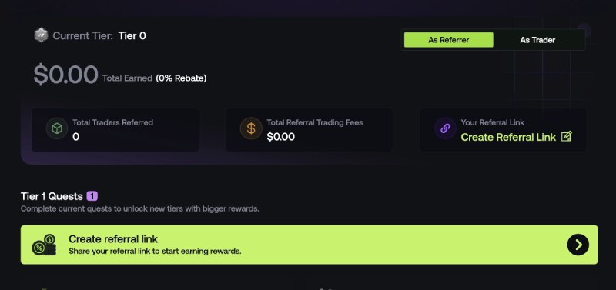Click the purple quest count badge
This screenshot has width=616, height=290.
[x=92, y=196]
